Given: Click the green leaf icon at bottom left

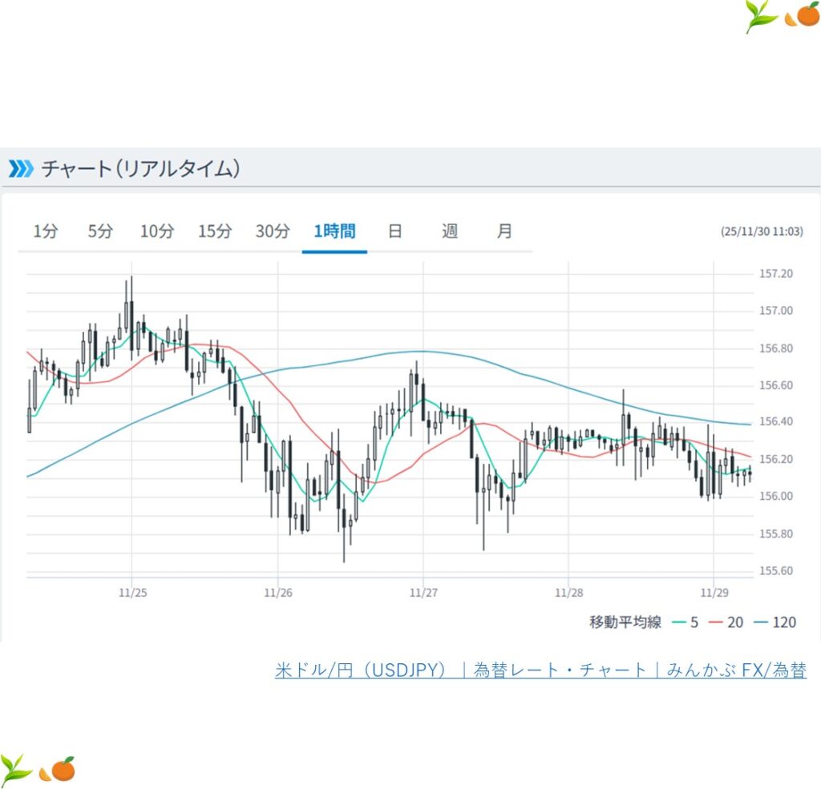Looking at the screenshot, I should (16, 770).
